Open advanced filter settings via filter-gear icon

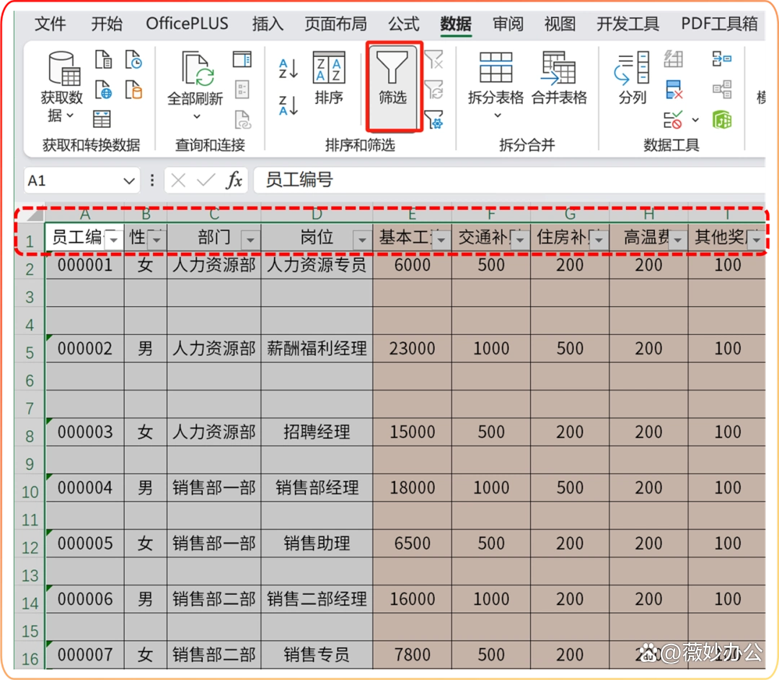(x=435, y=121)
